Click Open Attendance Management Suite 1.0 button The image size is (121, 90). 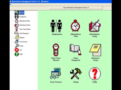tap(76, 7)
